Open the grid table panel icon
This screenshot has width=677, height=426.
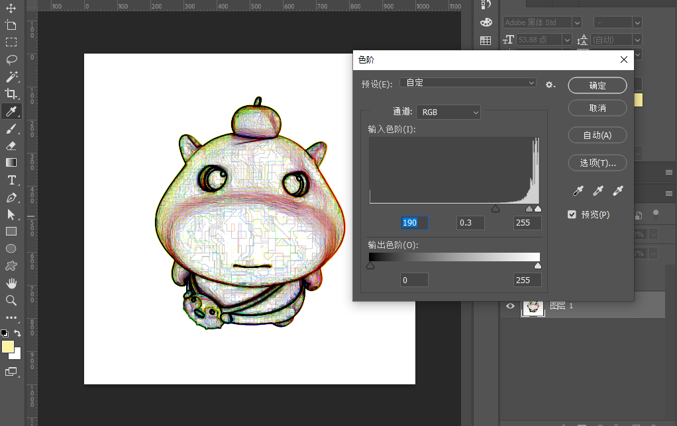click(x=486, y=40)
